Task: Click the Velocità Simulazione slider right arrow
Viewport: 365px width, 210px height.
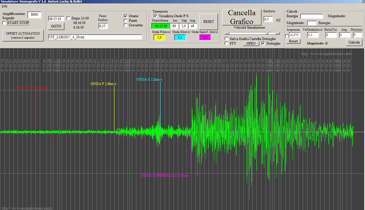Action: click(x=278, y=33)
